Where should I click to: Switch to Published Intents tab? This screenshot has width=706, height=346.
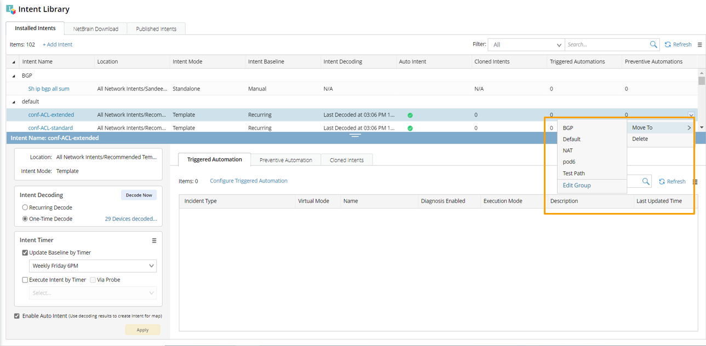pyautogui.click(x=156, y=28)
